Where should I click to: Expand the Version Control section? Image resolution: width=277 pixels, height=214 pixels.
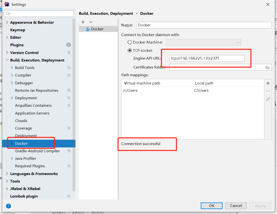[x=7, y=52]
